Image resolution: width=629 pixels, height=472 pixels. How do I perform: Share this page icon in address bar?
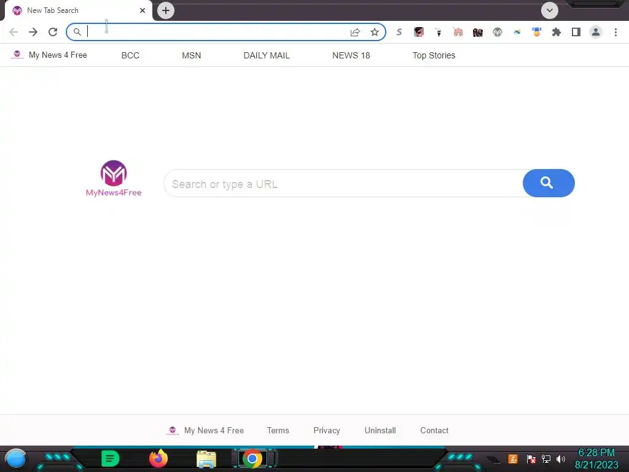click(355, 32)
